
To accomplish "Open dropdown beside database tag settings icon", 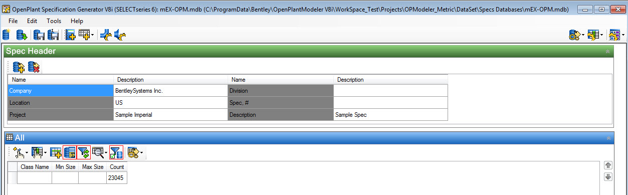I will 583,35.
